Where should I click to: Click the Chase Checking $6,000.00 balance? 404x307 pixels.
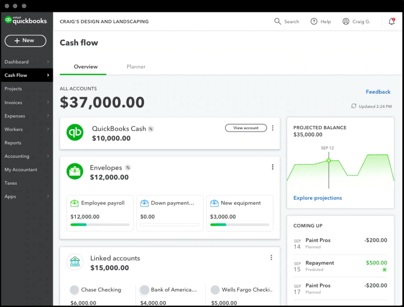pyautogui.click(x=83, y=303)
